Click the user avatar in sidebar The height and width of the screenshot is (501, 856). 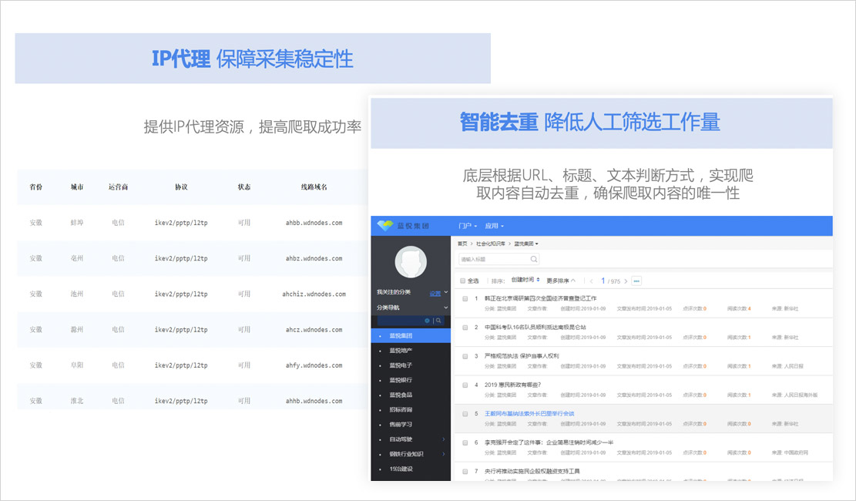coord(411,262)
